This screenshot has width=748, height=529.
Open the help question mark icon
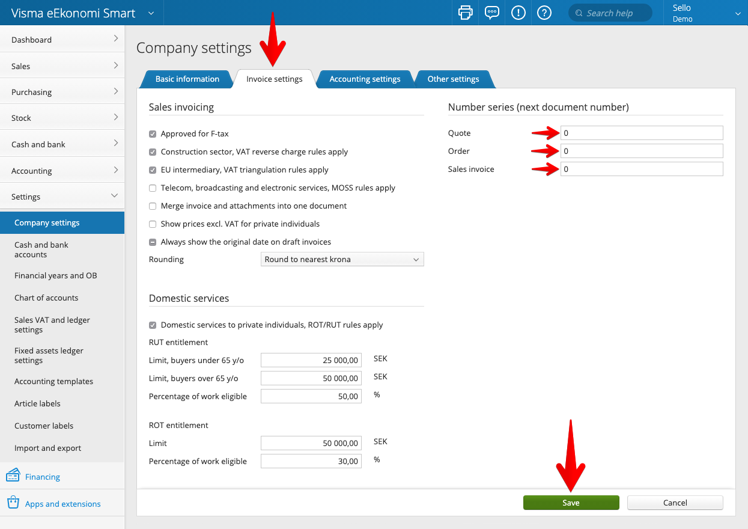coord(544,13)
